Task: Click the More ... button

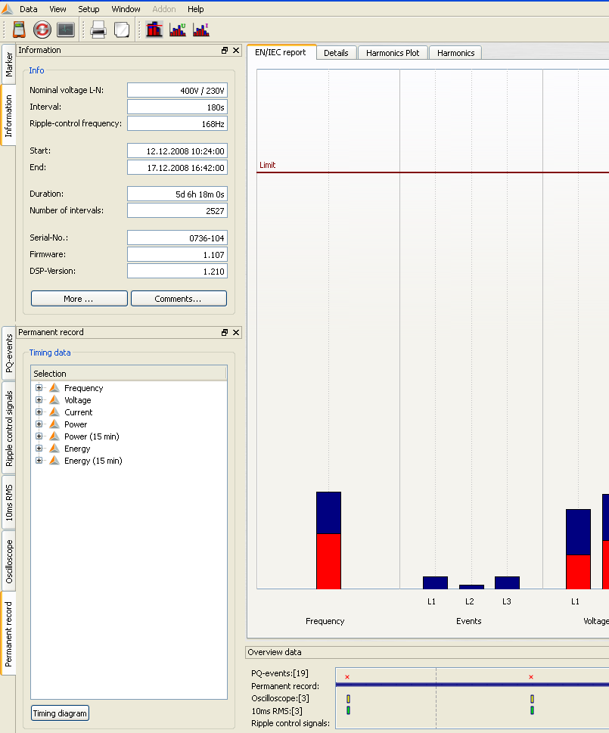Action: coord(79,299)
